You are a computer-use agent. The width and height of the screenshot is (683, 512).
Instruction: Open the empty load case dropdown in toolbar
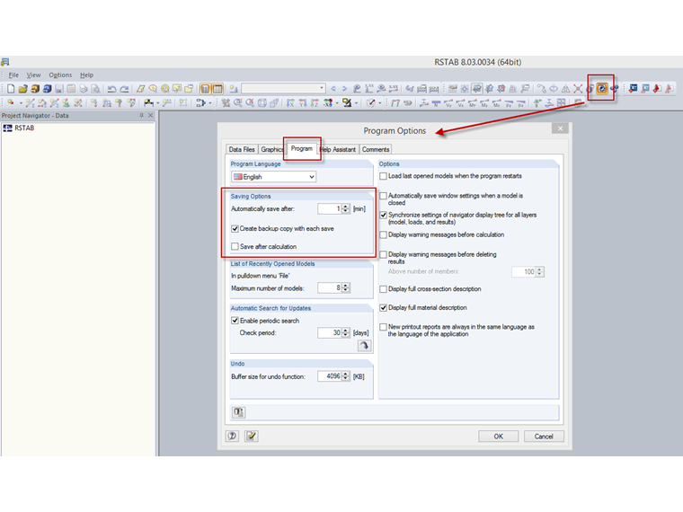[284, 88]
